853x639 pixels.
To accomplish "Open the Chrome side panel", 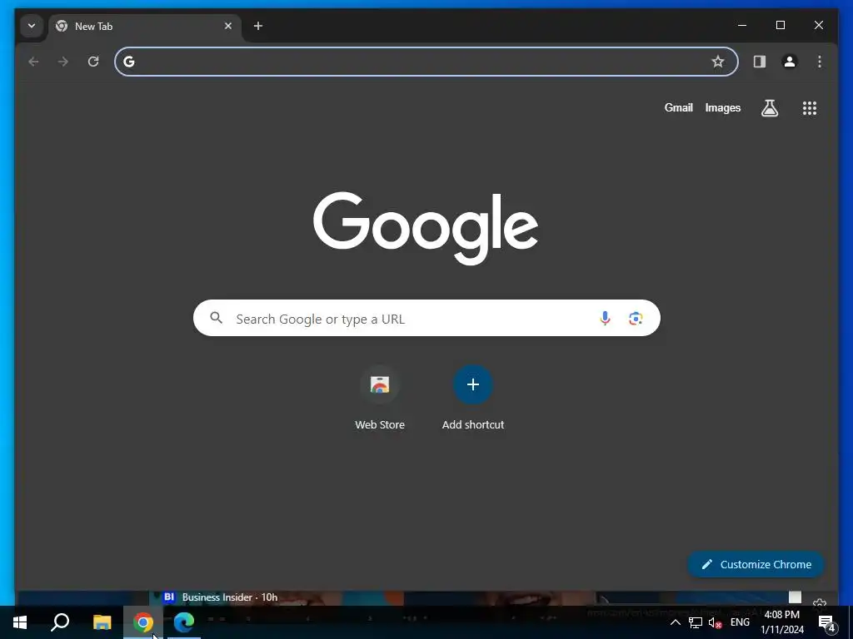I will coord(760,62).
